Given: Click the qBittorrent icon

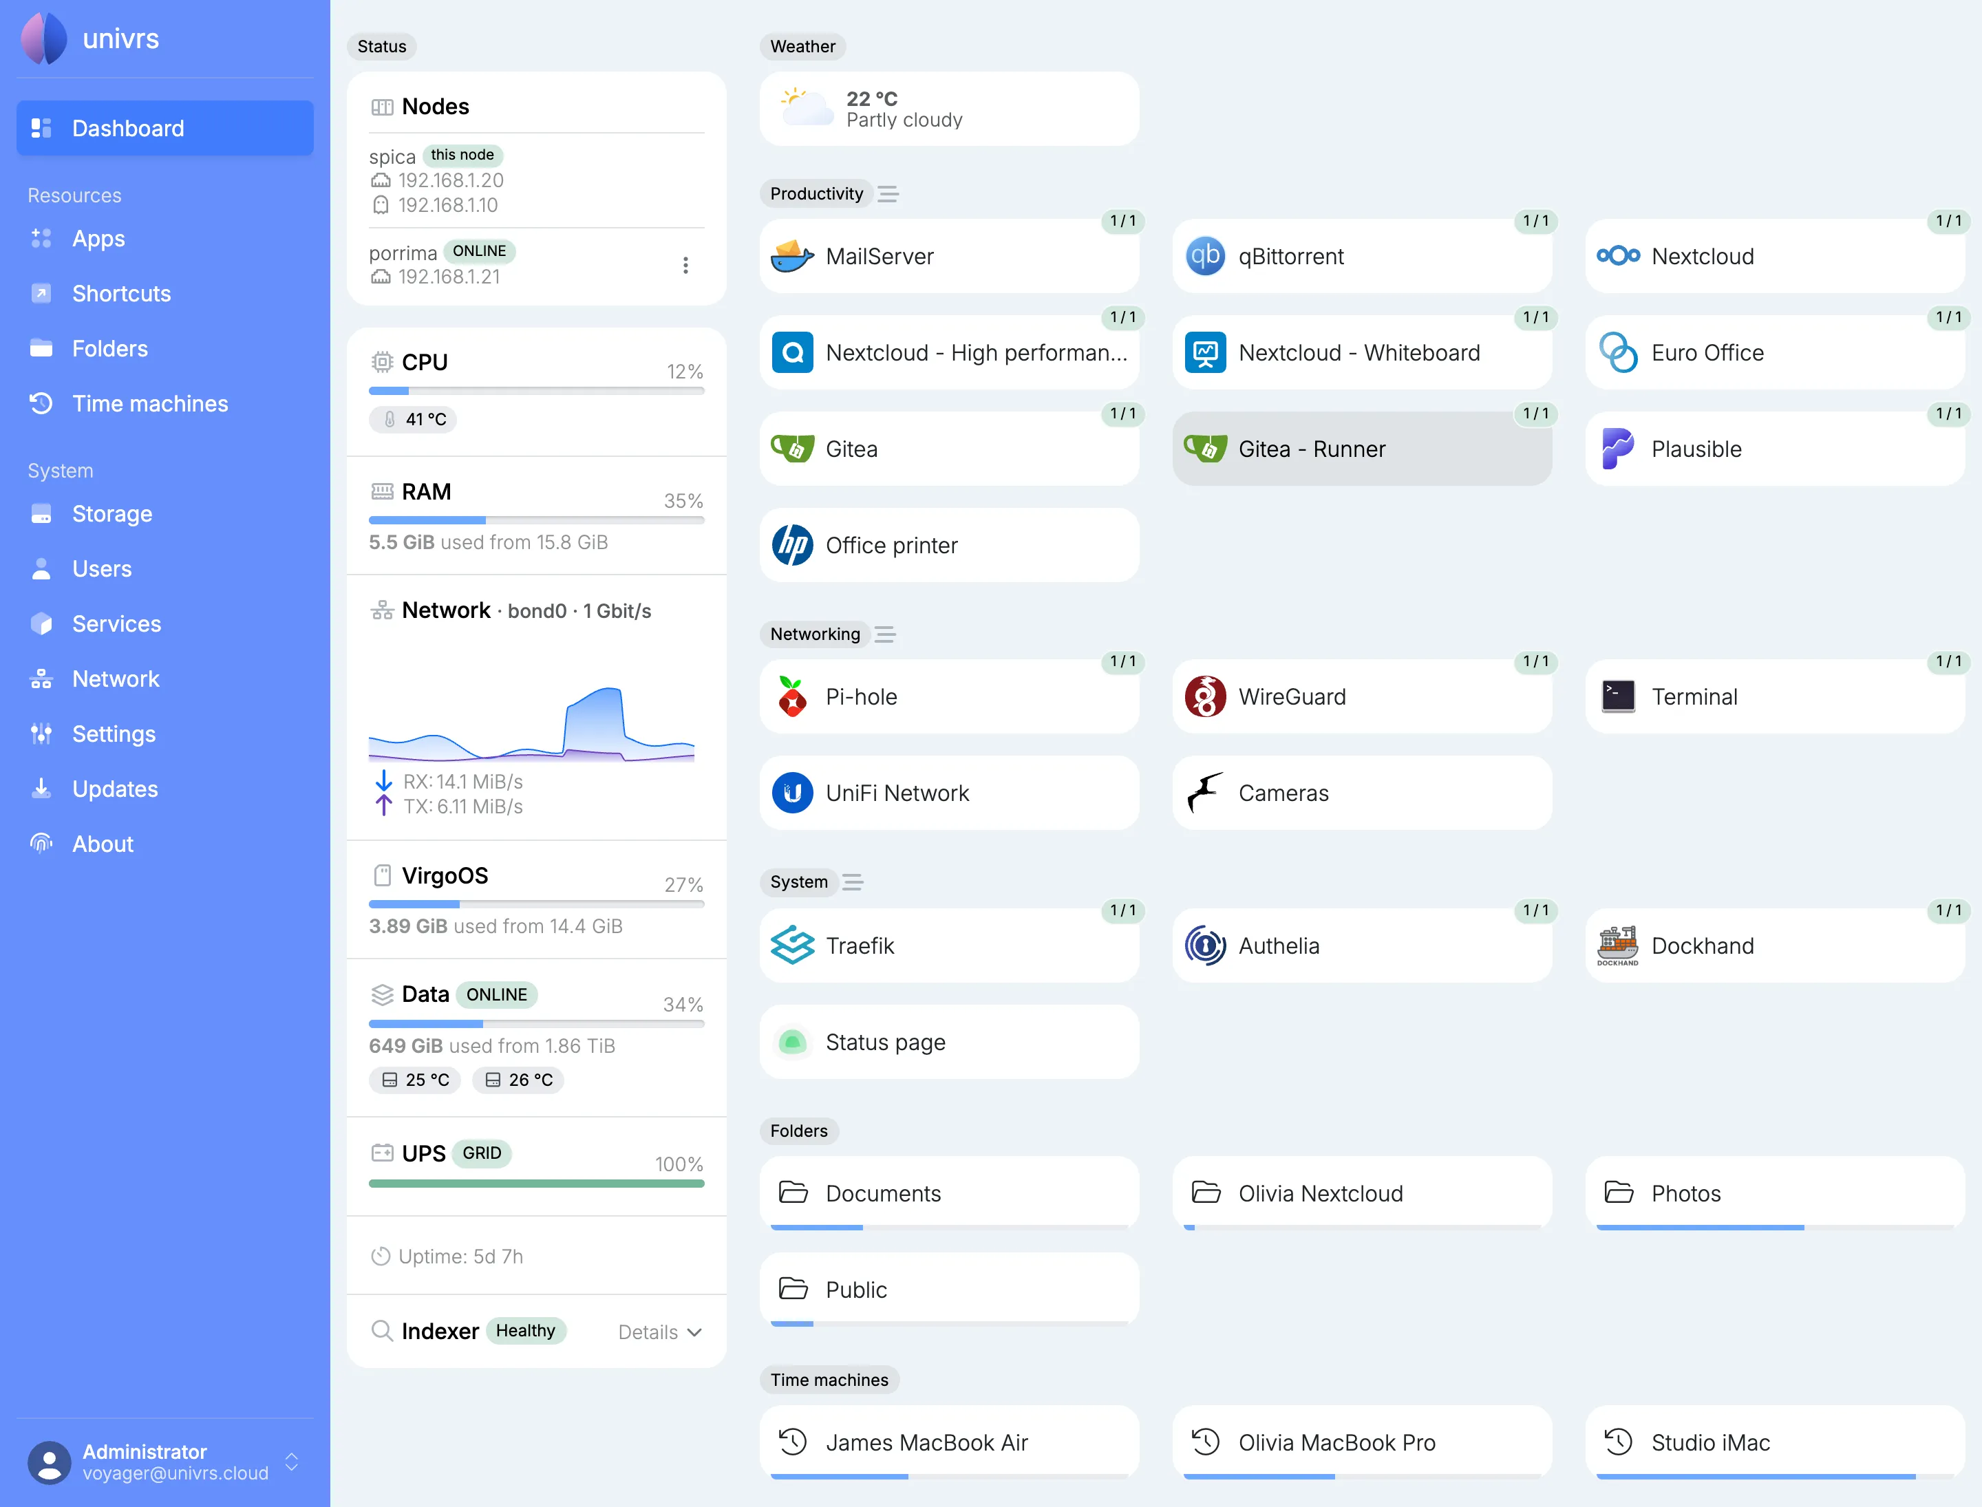Looking at the screenshot, I should (1205, 257).
